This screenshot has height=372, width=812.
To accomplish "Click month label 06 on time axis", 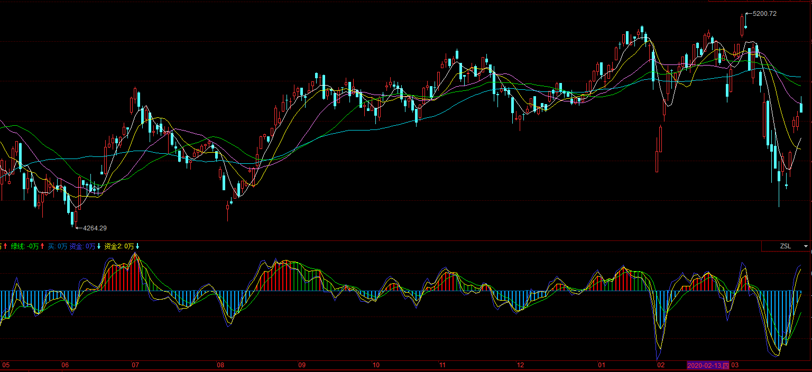I will [x=65, y=365].
